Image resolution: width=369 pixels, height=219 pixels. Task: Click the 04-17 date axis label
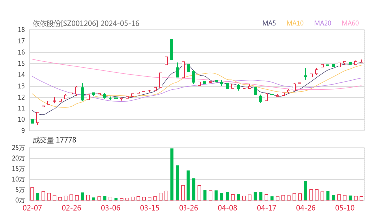pyautogui.click(x=267, y=208)
